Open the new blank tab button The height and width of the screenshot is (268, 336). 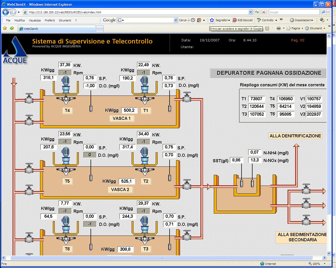pos(100,29)
